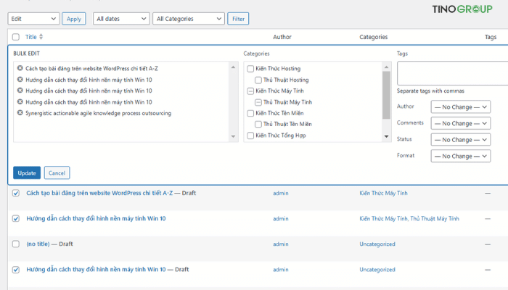Click the Title column sort arrows
This screenshot has height=290, width=508.
point(41,37)
